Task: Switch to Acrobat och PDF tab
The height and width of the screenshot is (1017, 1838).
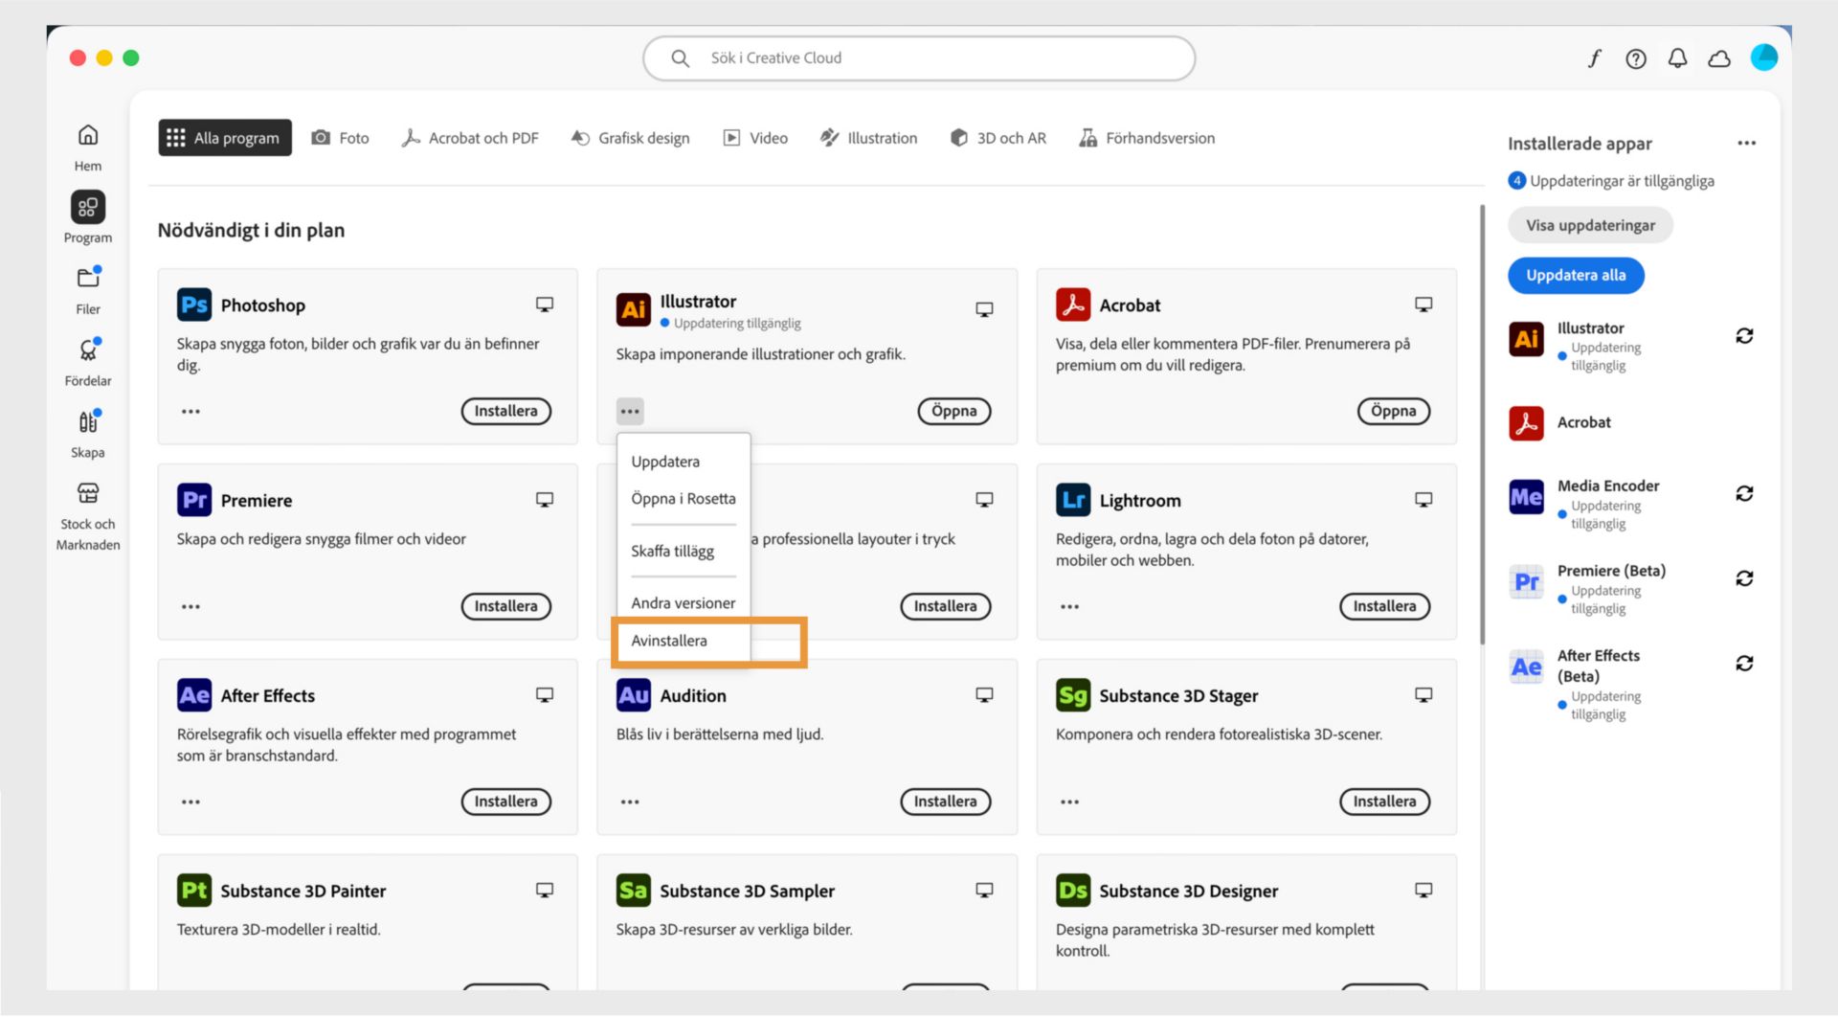Action: click(470, 138)
